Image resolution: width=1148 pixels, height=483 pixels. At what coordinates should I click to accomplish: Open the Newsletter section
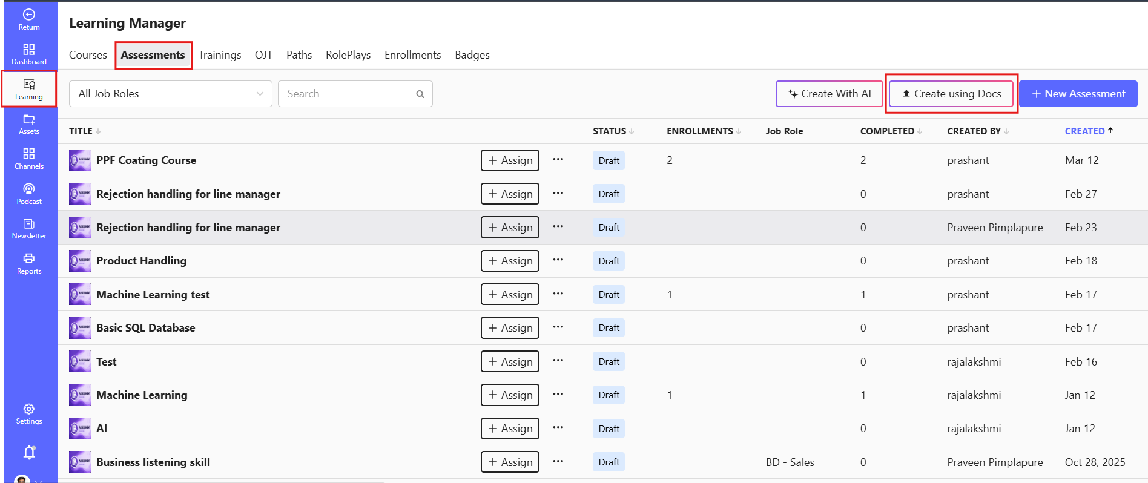(29, 229)
